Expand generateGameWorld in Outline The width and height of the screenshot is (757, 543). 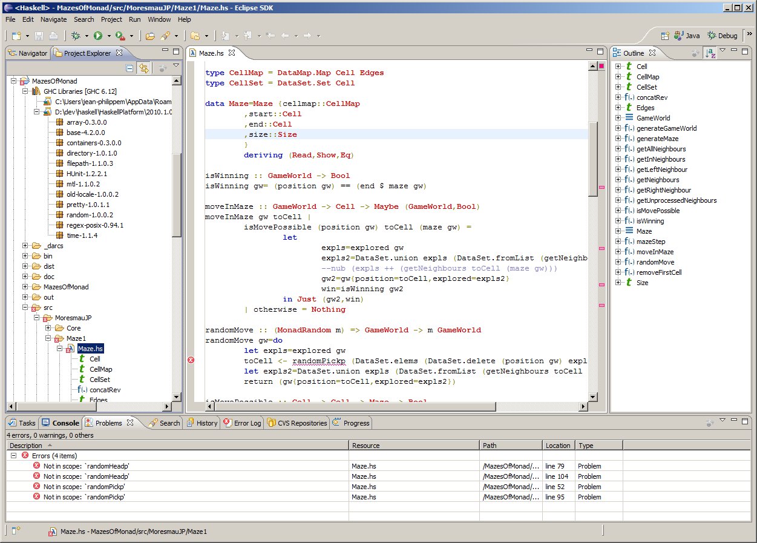point(618,128)
